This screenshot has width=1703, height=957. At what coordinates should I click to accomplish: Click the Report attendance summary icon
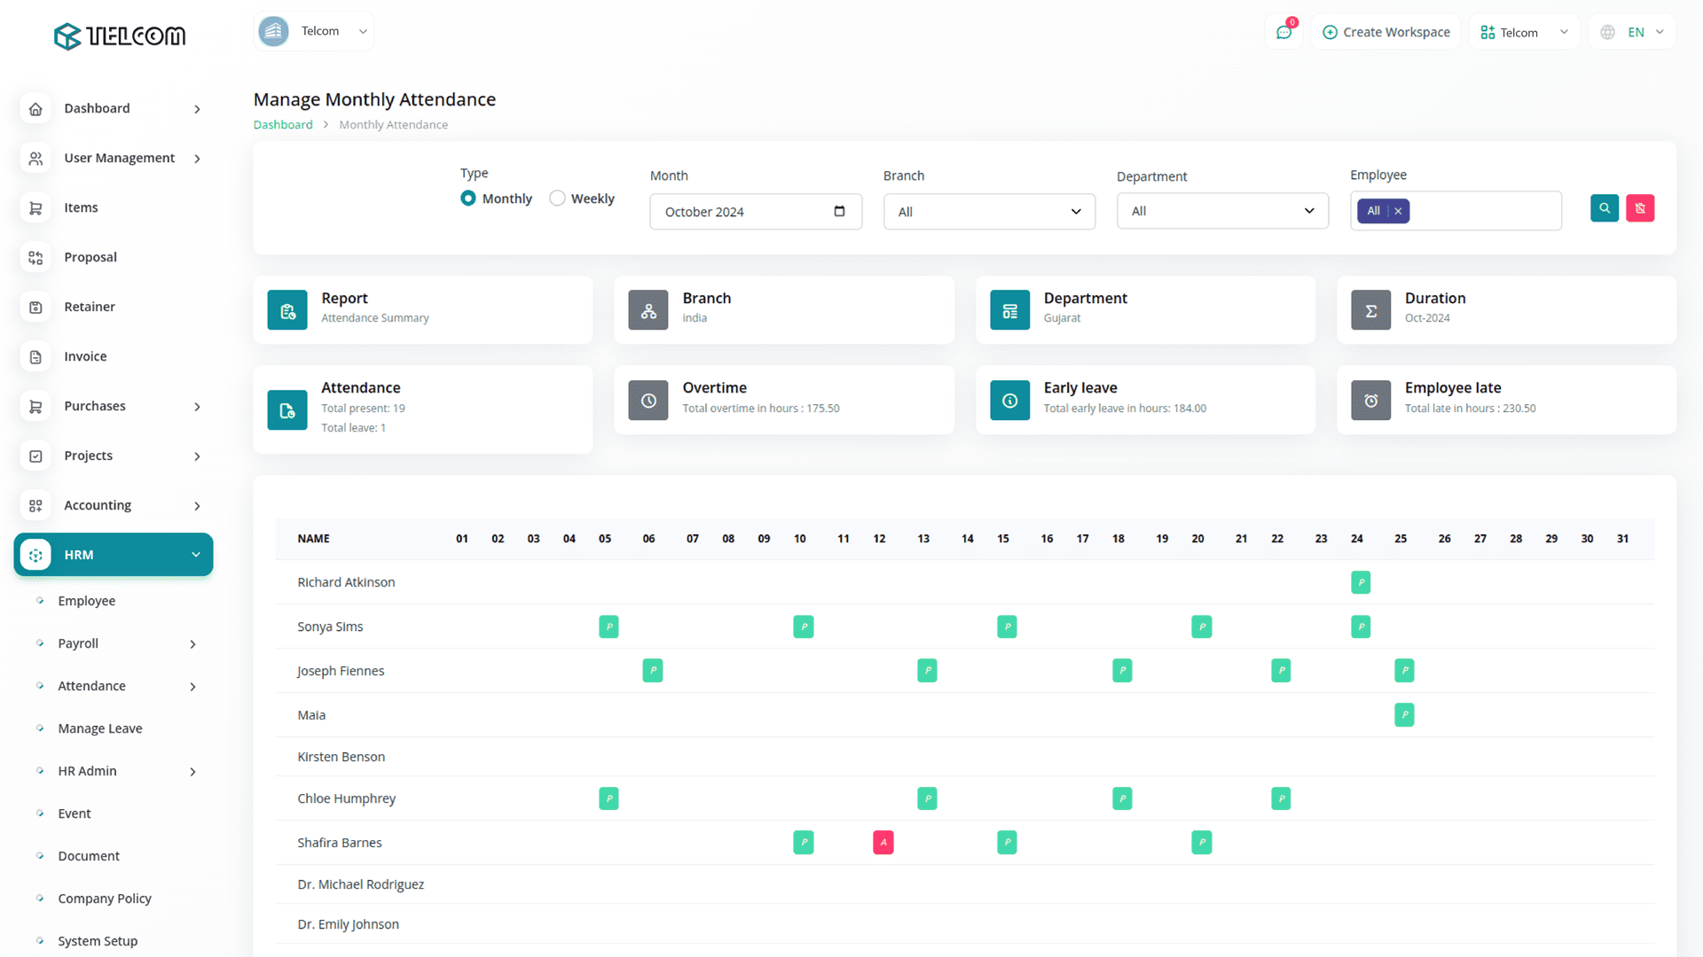pyautogui.click(x=287, y=310)
